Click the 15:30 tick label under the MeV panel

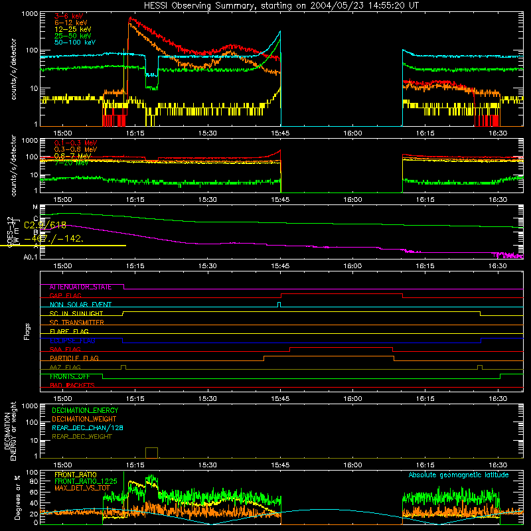click(x=208, y=200)
